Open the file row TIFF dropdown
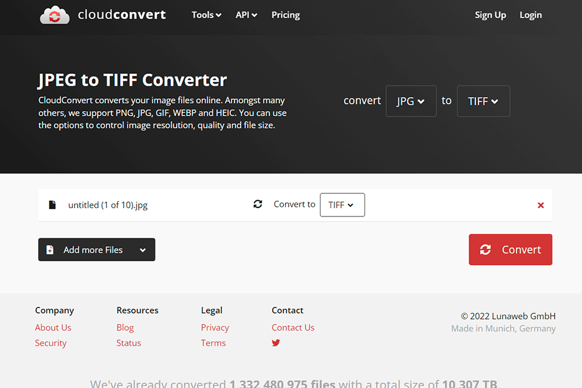The image size is (582, 388). (x=342, y=204)
